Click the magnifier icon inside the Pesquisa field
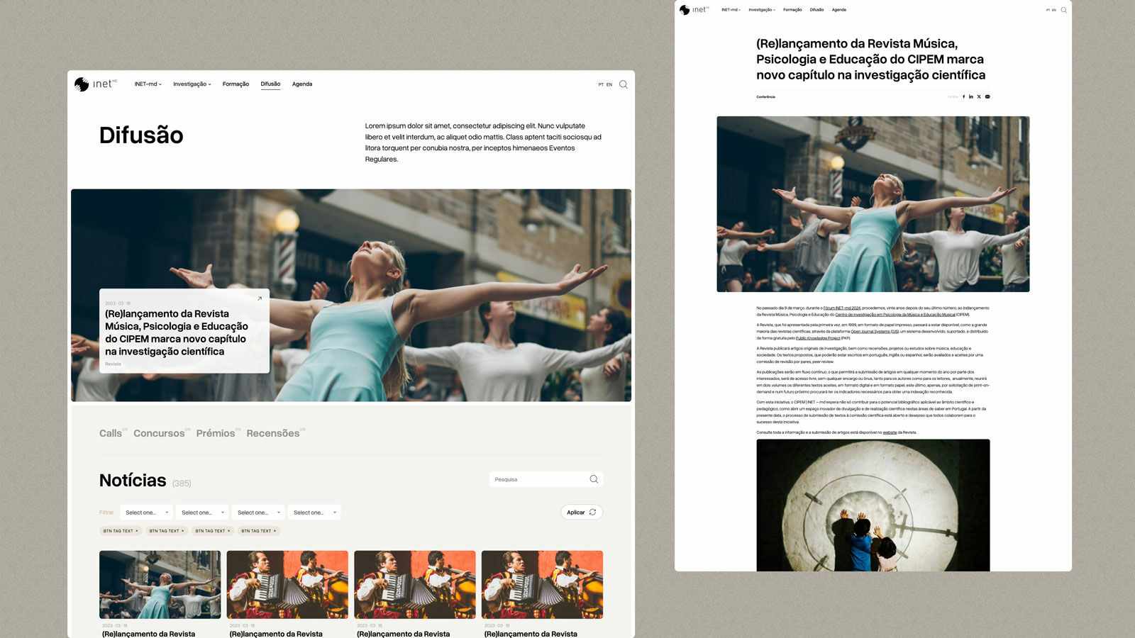This screenshot has width=1135, height=638. [594, 479]
